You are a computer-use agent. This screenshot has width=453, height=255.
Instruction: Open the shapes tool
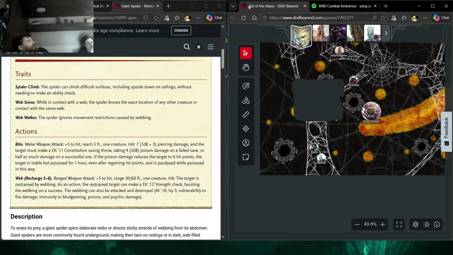(246, 101)
